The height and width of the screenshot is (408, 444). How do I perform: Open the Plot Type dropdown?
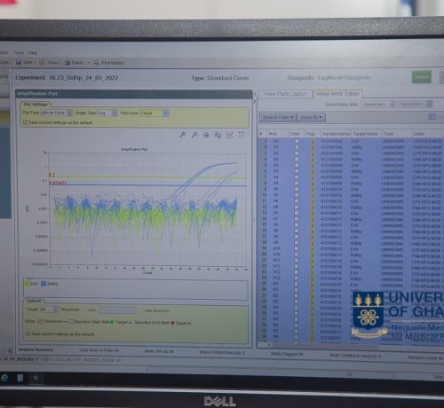click(56, 113)
